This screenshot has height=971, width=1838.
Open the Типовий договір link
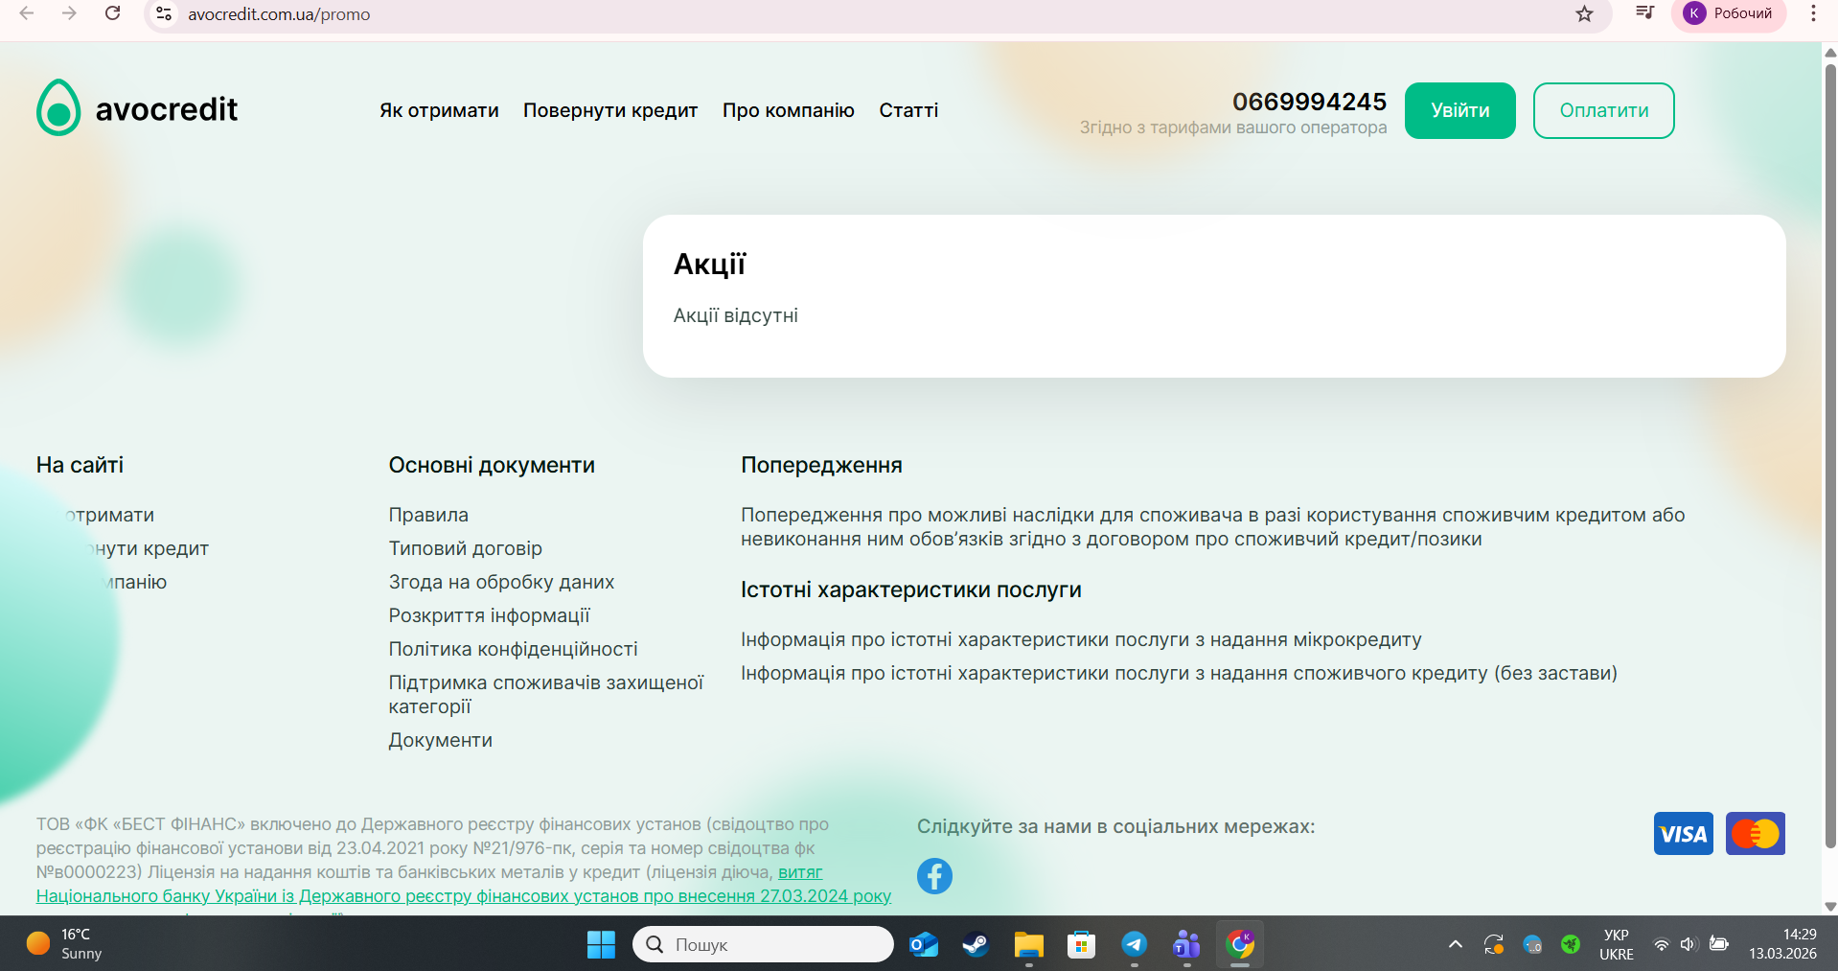pos(466,548)
